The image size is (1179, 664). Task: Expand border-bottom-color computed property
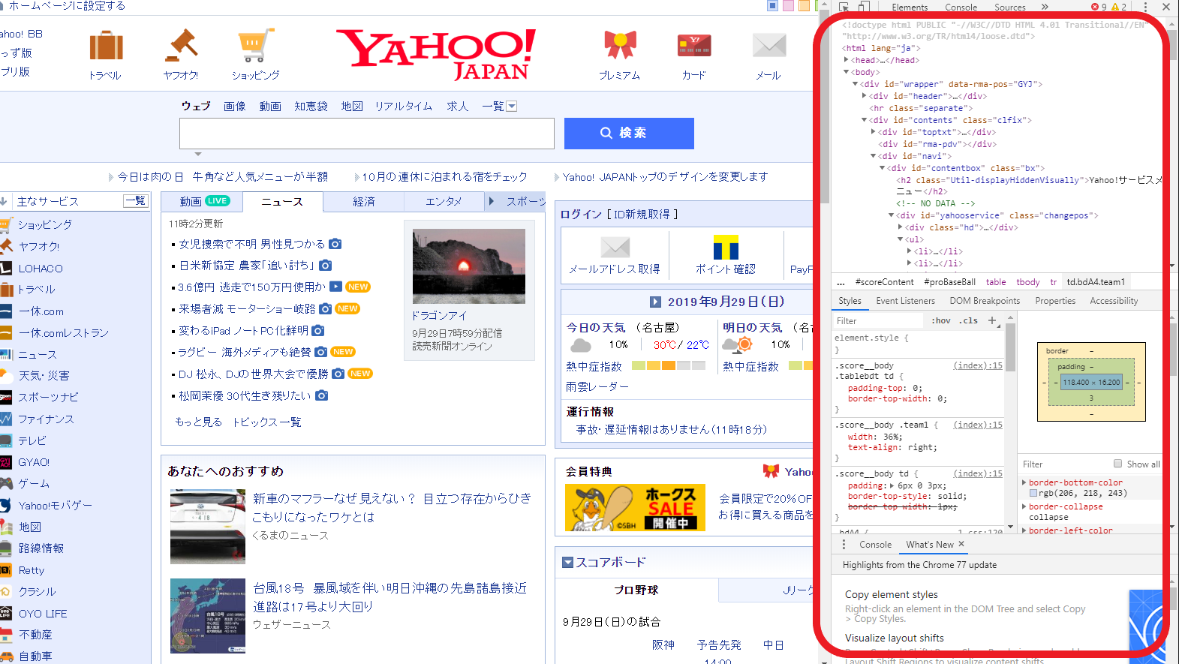pos(1024,482)
